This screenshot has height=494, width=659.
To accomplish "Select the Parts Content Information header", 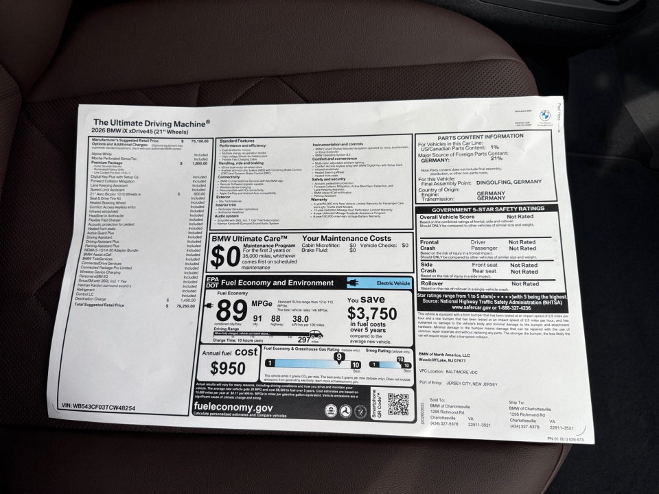I will pos(481,137).
